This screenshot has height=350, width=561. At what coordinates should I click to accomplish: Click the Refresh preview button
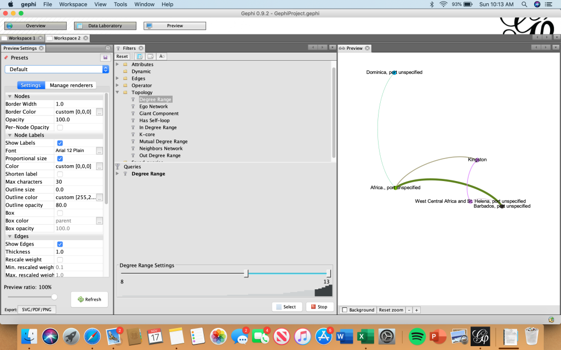tap(89, 299)
